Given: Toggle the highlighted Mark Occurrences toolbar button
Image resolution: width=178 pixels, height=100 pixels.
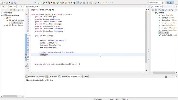Looking at the screenshot, I should tap(78, 3).
